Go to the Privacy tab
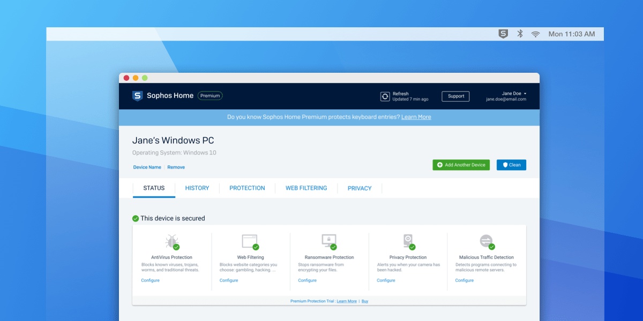This screenshot has height=321, width=643. [x=360, y=188]
